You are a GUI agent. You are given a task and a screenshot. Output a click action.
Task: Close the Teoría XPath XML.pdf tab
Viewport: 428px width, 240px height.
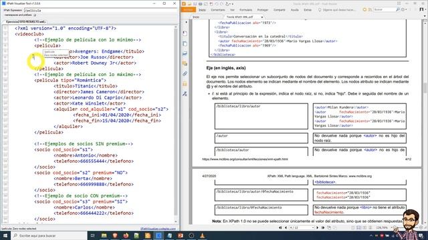click(x=262, y=17)
